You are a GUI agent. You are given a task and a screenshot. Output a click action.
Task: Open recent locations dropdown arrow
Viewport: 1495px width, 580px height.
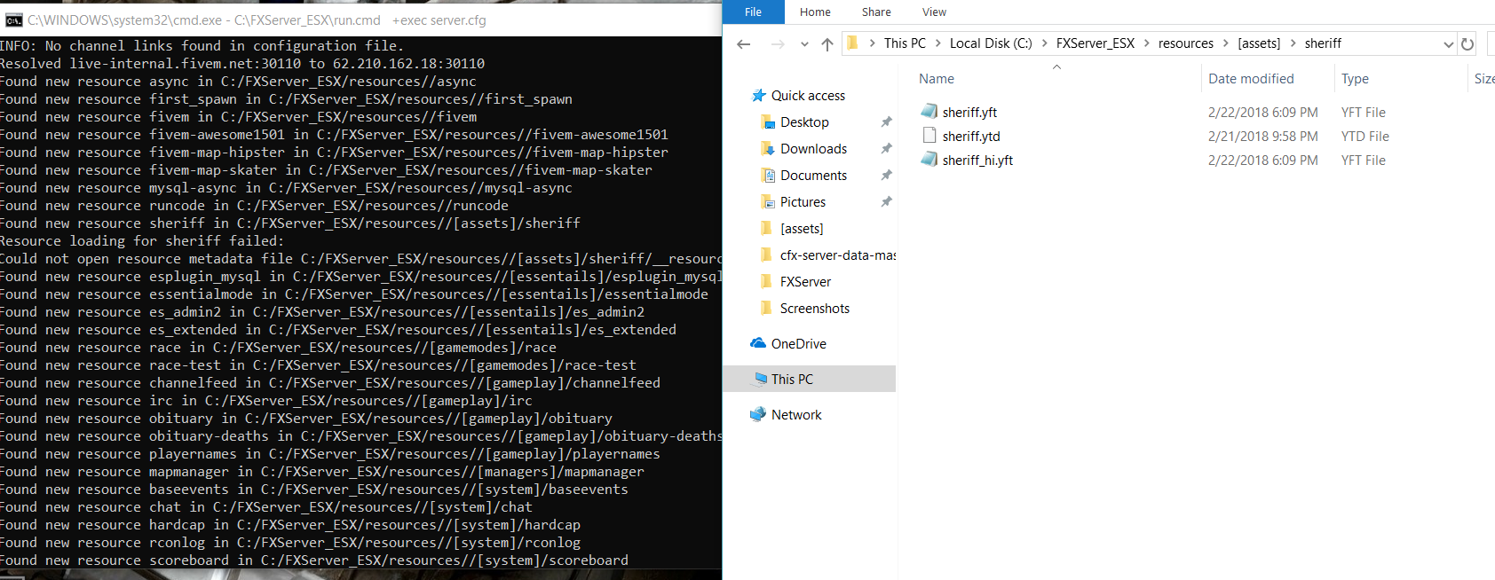coord(804,44)
